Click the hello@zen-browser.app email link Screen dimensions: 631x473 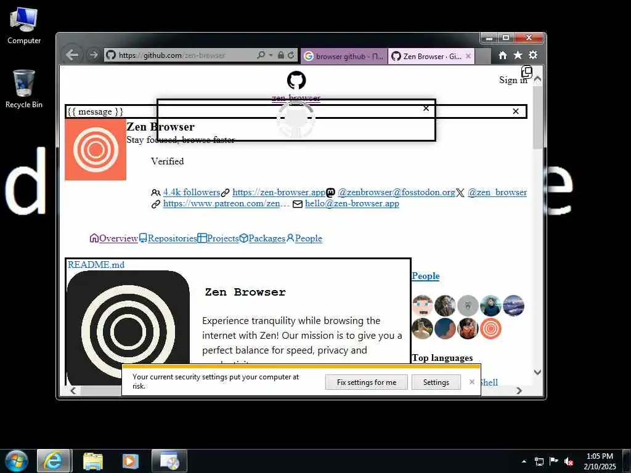point(352,203)
